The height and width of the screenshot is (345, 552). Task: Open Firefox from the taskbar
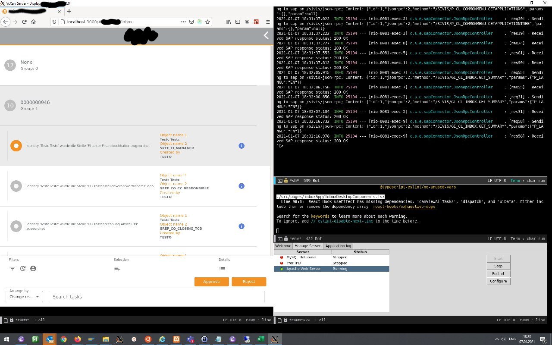(78, 339)
